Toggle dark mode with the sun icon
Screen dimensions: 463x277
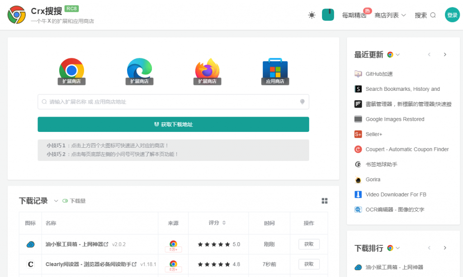click(311, 15)
